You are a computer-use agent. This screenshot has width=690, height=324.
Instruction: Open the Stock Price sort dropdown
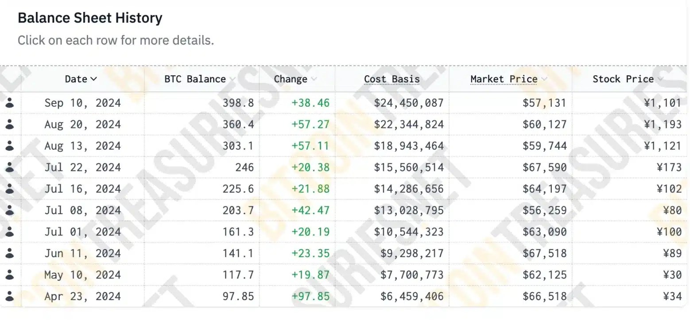[660, 79]
